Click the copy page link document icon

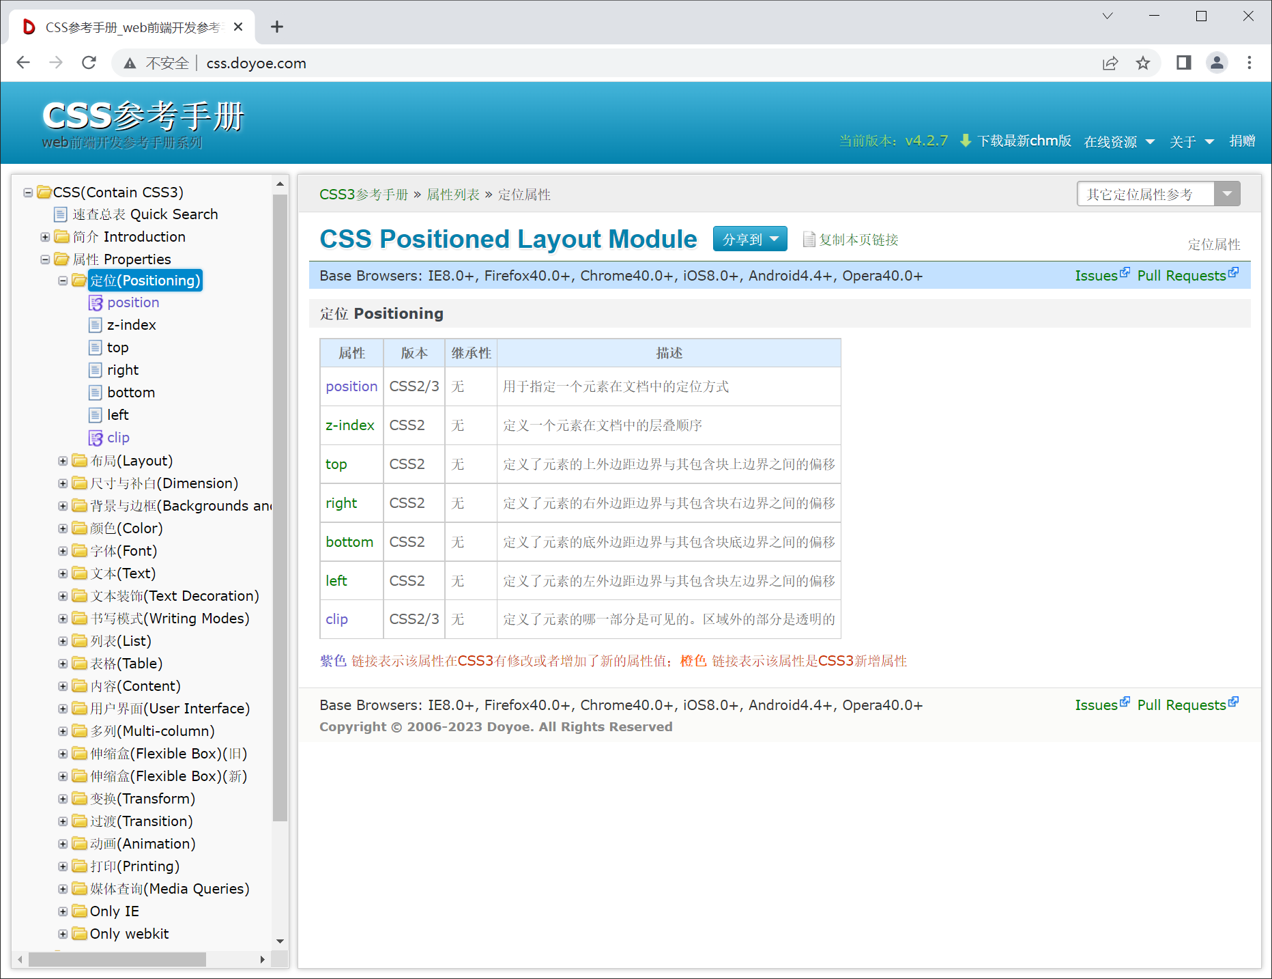coord(809,240)
